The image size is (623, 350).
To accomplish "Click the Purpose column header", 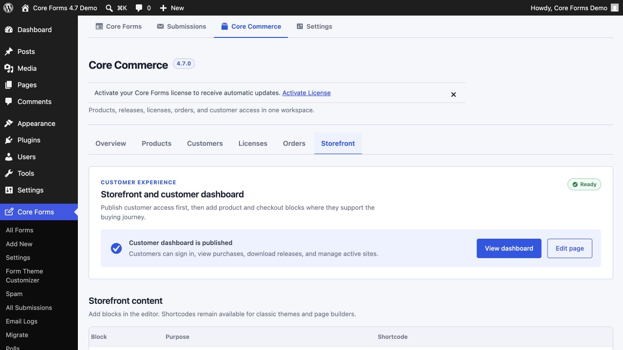I will 177,336.
